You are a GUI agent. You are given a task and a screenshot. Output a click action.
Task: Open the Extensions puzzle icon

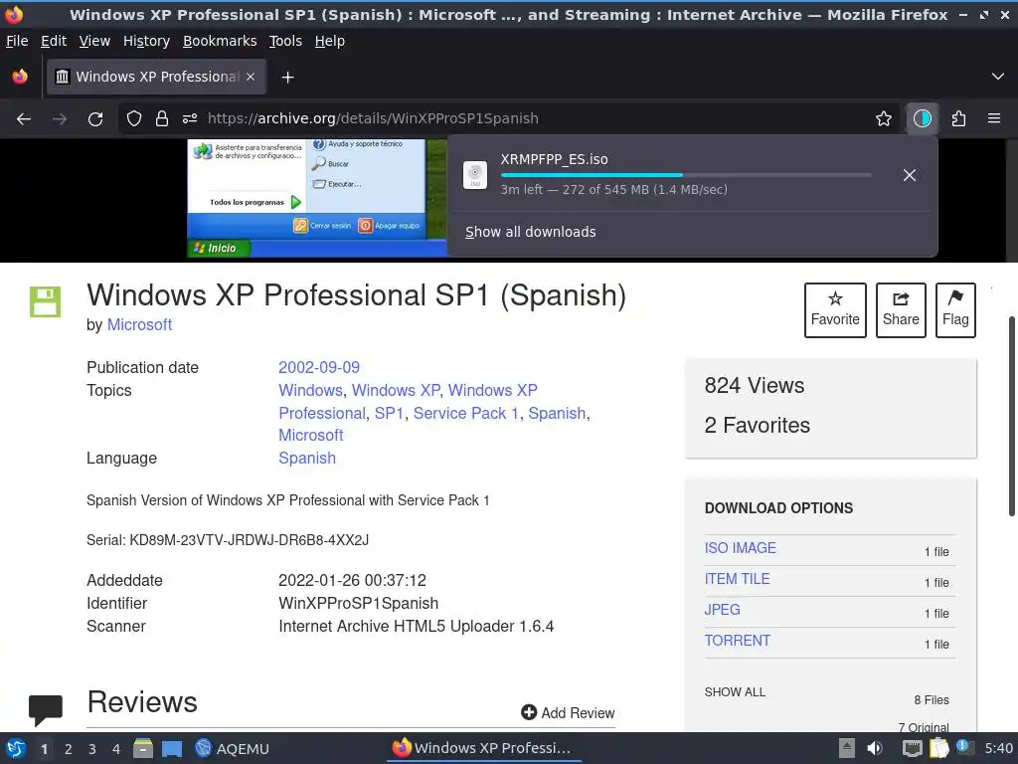point(959,118)
